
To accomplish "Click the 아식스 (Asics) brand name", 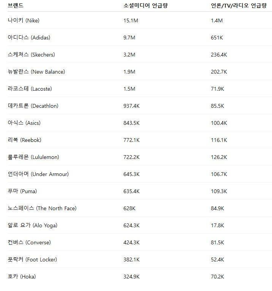I will tap(24, 123).
